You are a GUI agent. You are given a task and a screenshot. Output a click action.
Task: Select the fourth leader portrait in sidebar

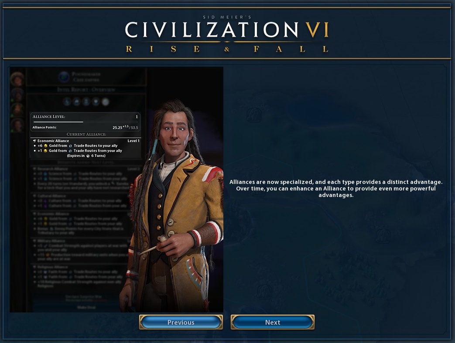[x=17, y=126]
